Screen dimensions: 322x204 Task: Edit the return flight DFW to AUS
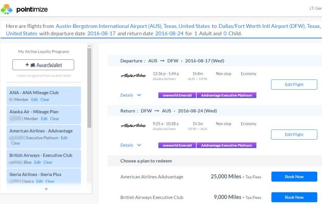point(294,135)
